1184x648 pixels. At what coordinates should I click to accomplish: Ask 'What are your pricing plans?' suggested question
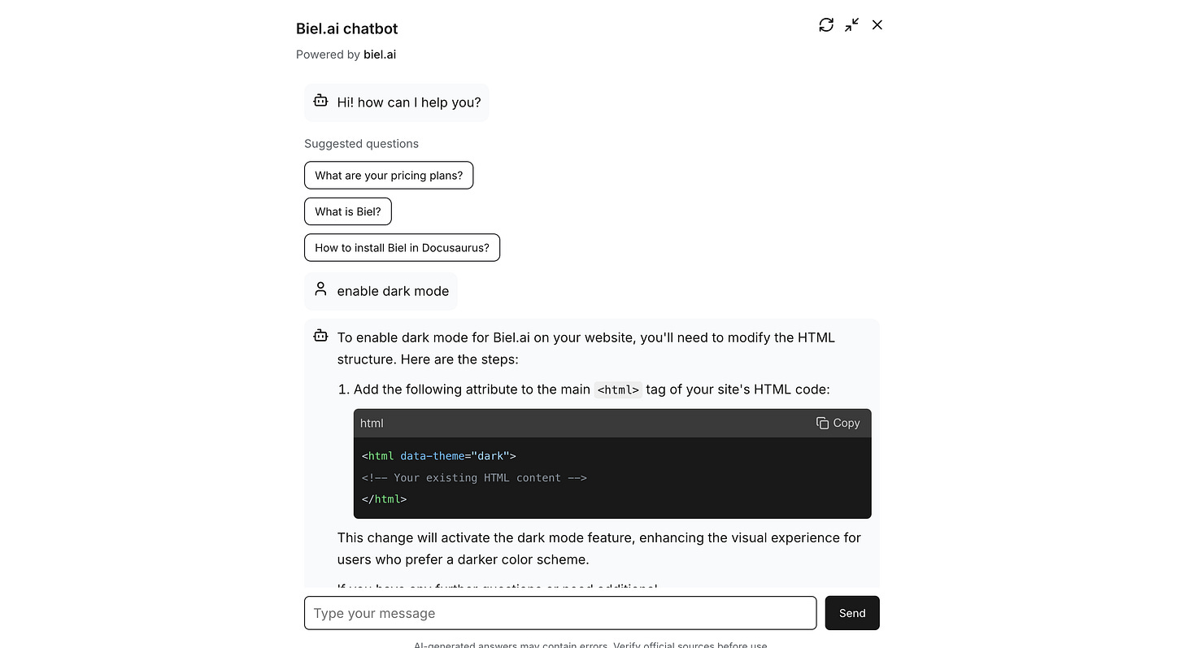[389, 175]
